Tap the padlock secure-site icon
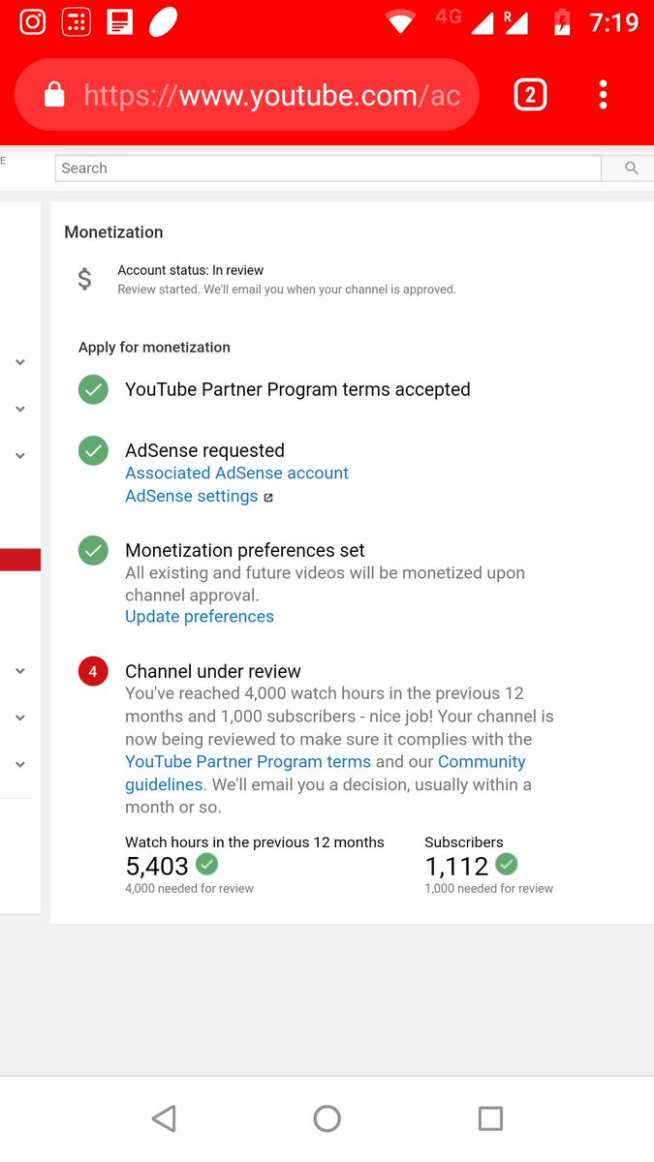Screen dimensions: 654x1162 coord(54,95)
